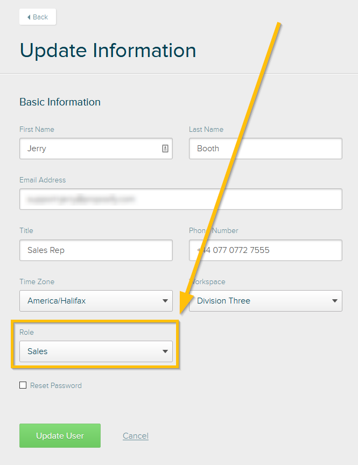The height and width of the screenshot is (465, 358).
Task: Click into the blurred Email Address field
Action: [181, 199]
